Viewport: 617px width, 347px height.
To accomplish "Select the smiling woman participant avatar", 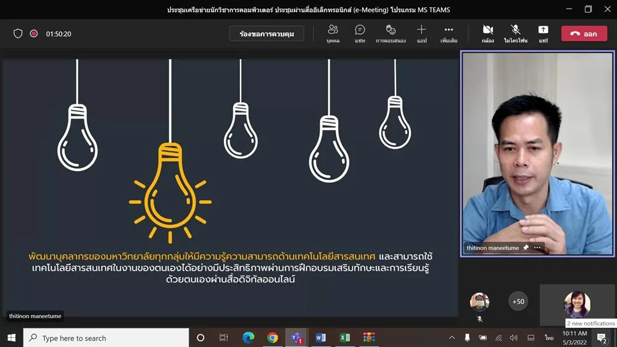I will [x=578, y=304].
